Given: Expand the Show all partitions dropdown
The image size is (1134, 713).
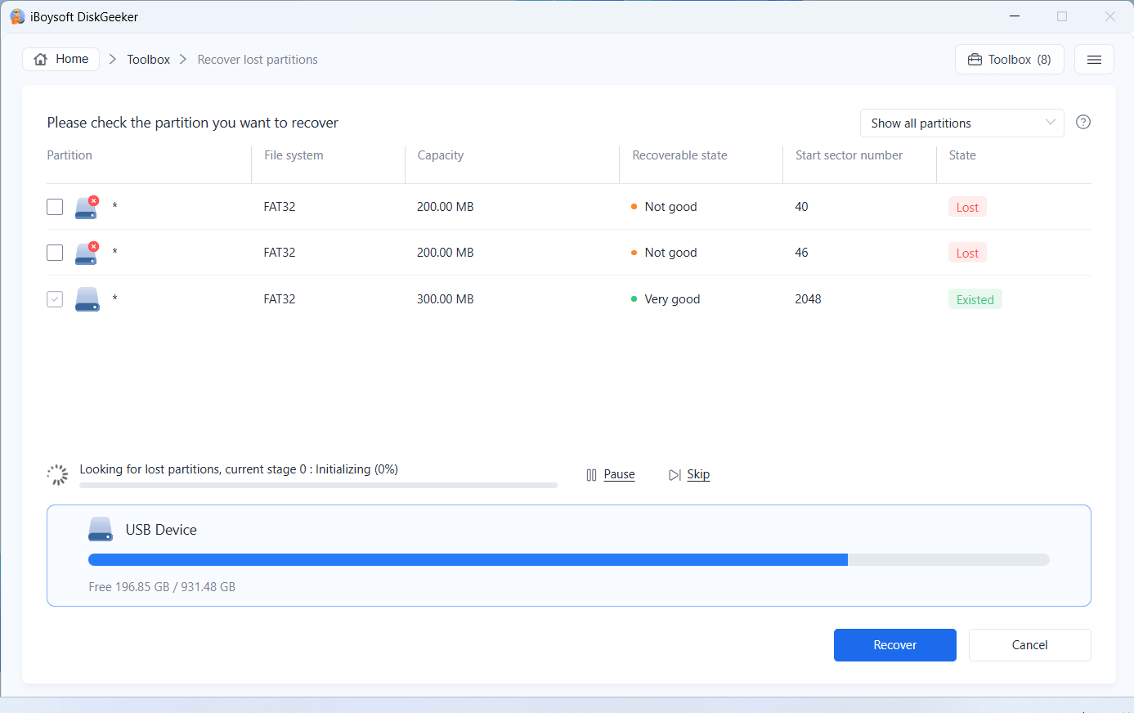Looking at the screenshot, I should click(961, 123).
